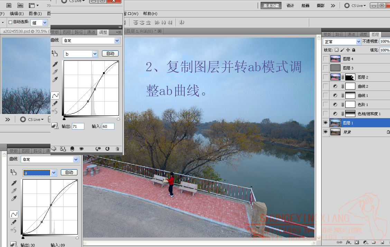Click layer style fx icon at layers panel bottom
This screenshot has width=390, height=247.
pos(349,242)
